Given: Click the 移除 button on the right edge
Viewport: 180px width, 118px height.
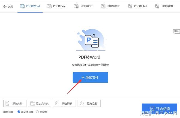Looking at the screenshot, I should [x=176, y=31].
